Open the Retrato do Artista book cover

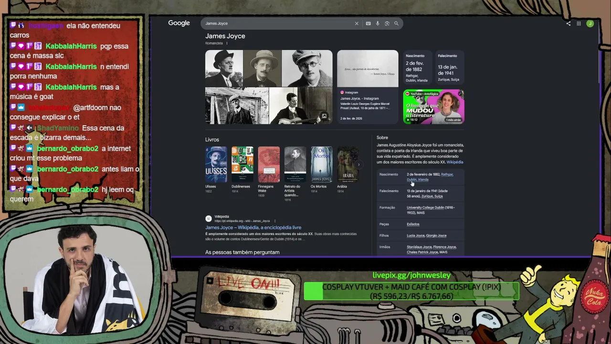295,164
